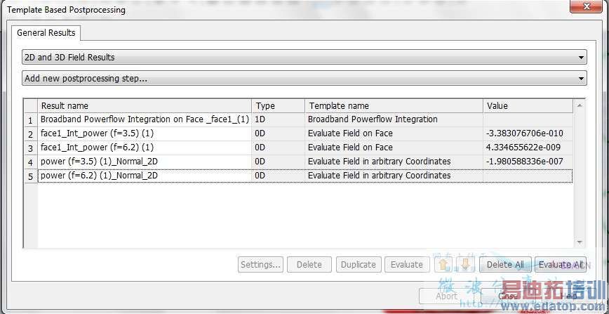
Task: Click the 0D type cell in row 5
Action: tap(279, 176)
